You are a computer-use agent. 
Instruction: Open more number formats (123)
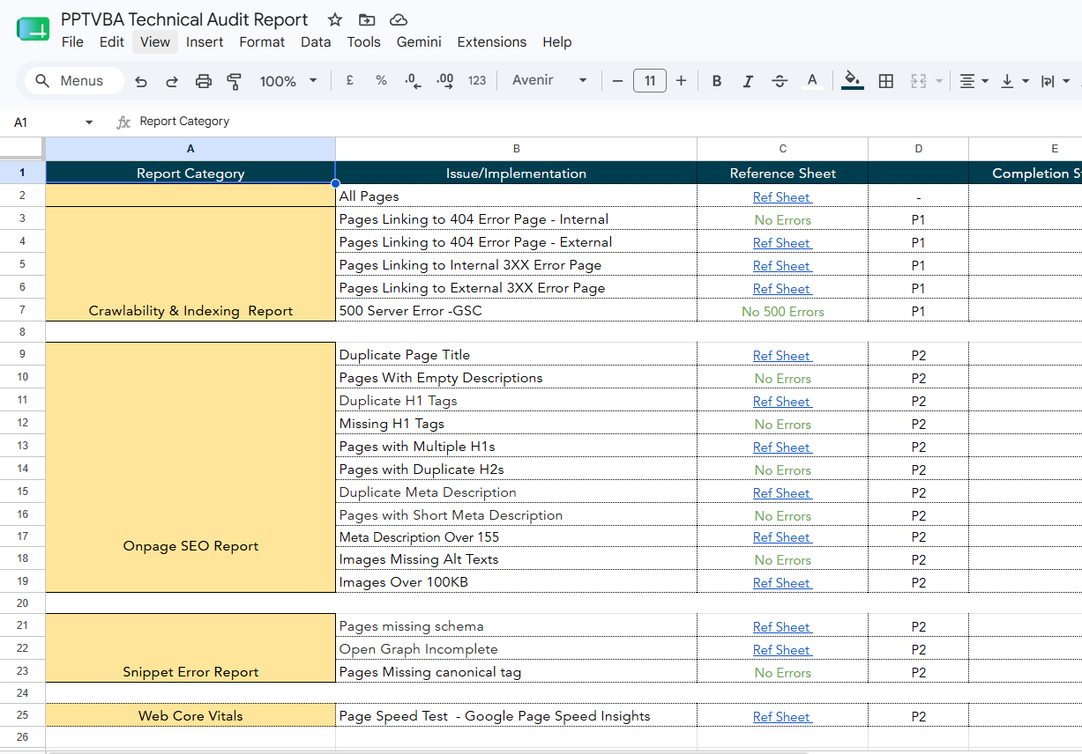[477, 80]
